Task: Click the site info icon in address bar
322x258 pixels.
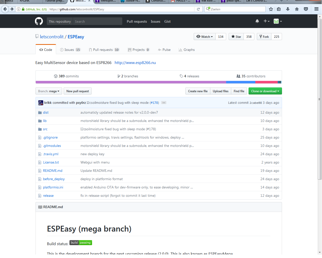Action: (19, 9)
